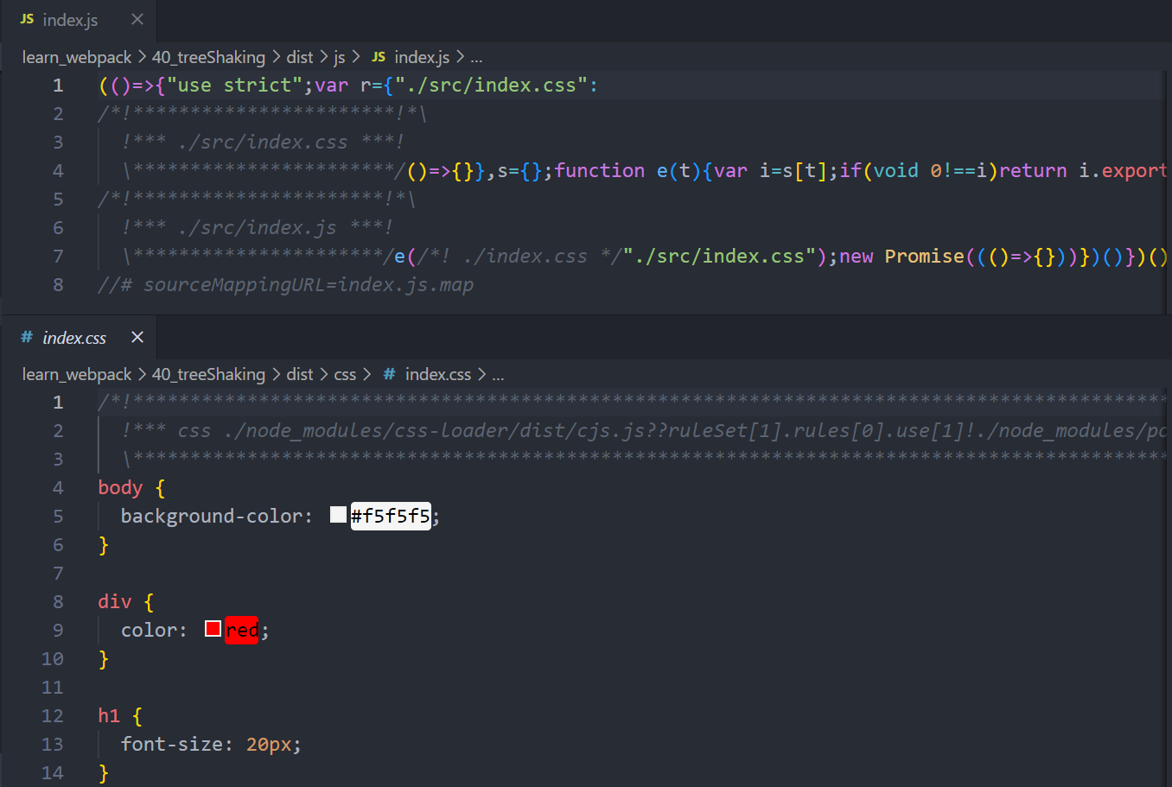This screenshot has width=1172, height=787.
Task: Close the index.css tab
Action: (x=137, y=337)
